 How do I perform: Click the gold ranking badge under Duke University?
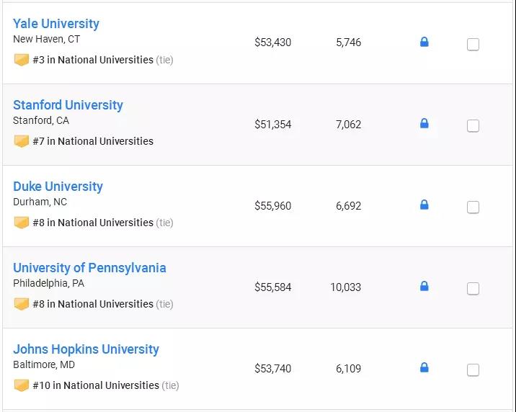point(22,223)
